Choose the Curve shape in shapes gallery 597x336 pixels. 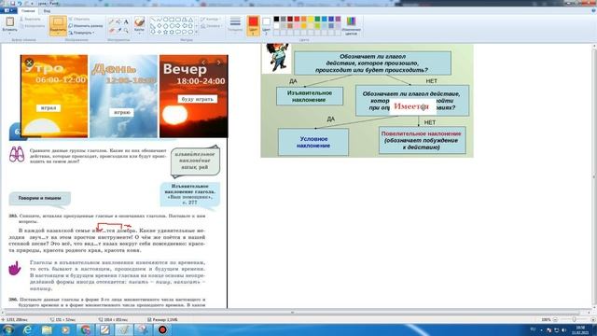tap(160, 20)
